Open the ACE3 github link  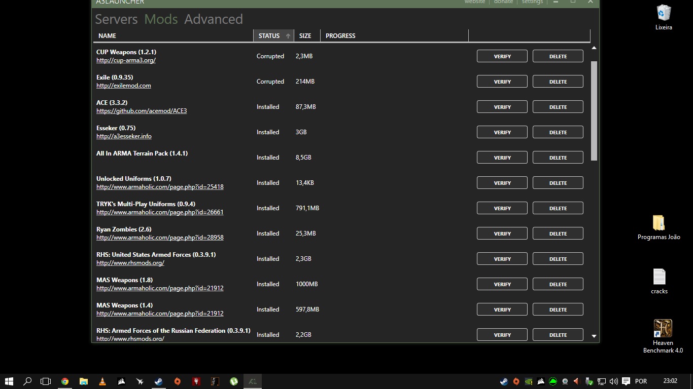(x=142, y=111)
